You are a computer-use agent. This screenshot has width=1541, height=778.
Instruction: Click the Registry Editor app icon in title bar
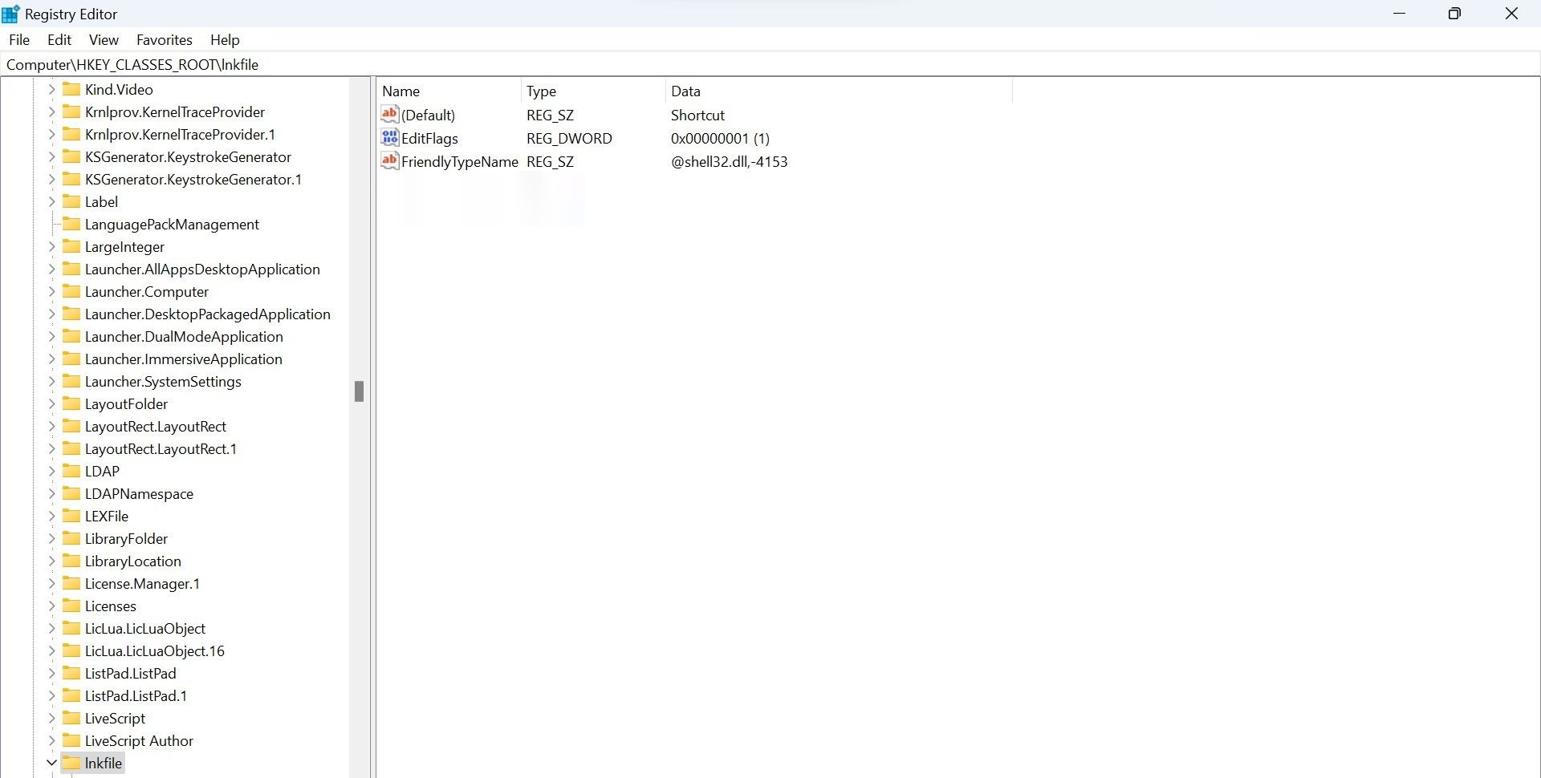tap(10, 14)
